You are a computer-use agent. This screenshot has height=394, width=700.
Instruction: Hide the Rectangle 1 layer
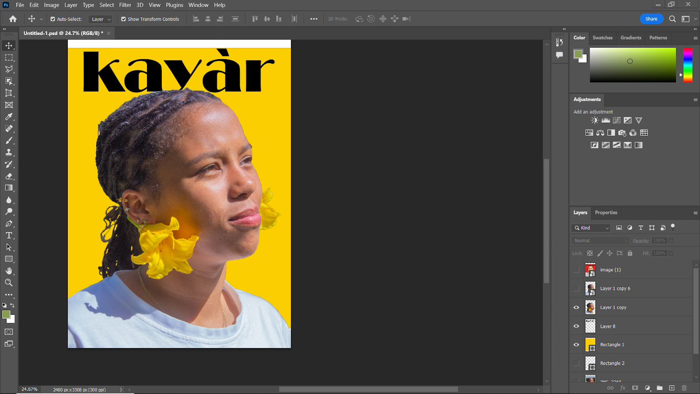(576, 345)
